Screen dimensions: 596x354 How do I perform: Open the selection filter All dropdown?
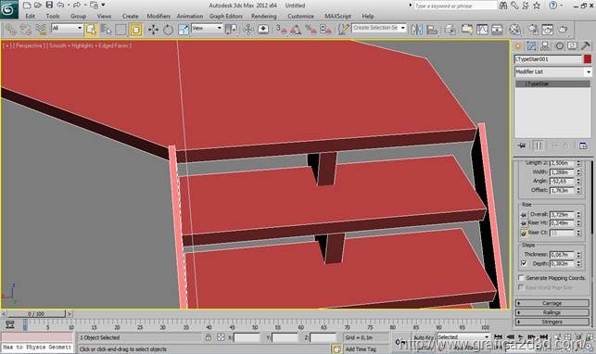(x=67, y=28)
